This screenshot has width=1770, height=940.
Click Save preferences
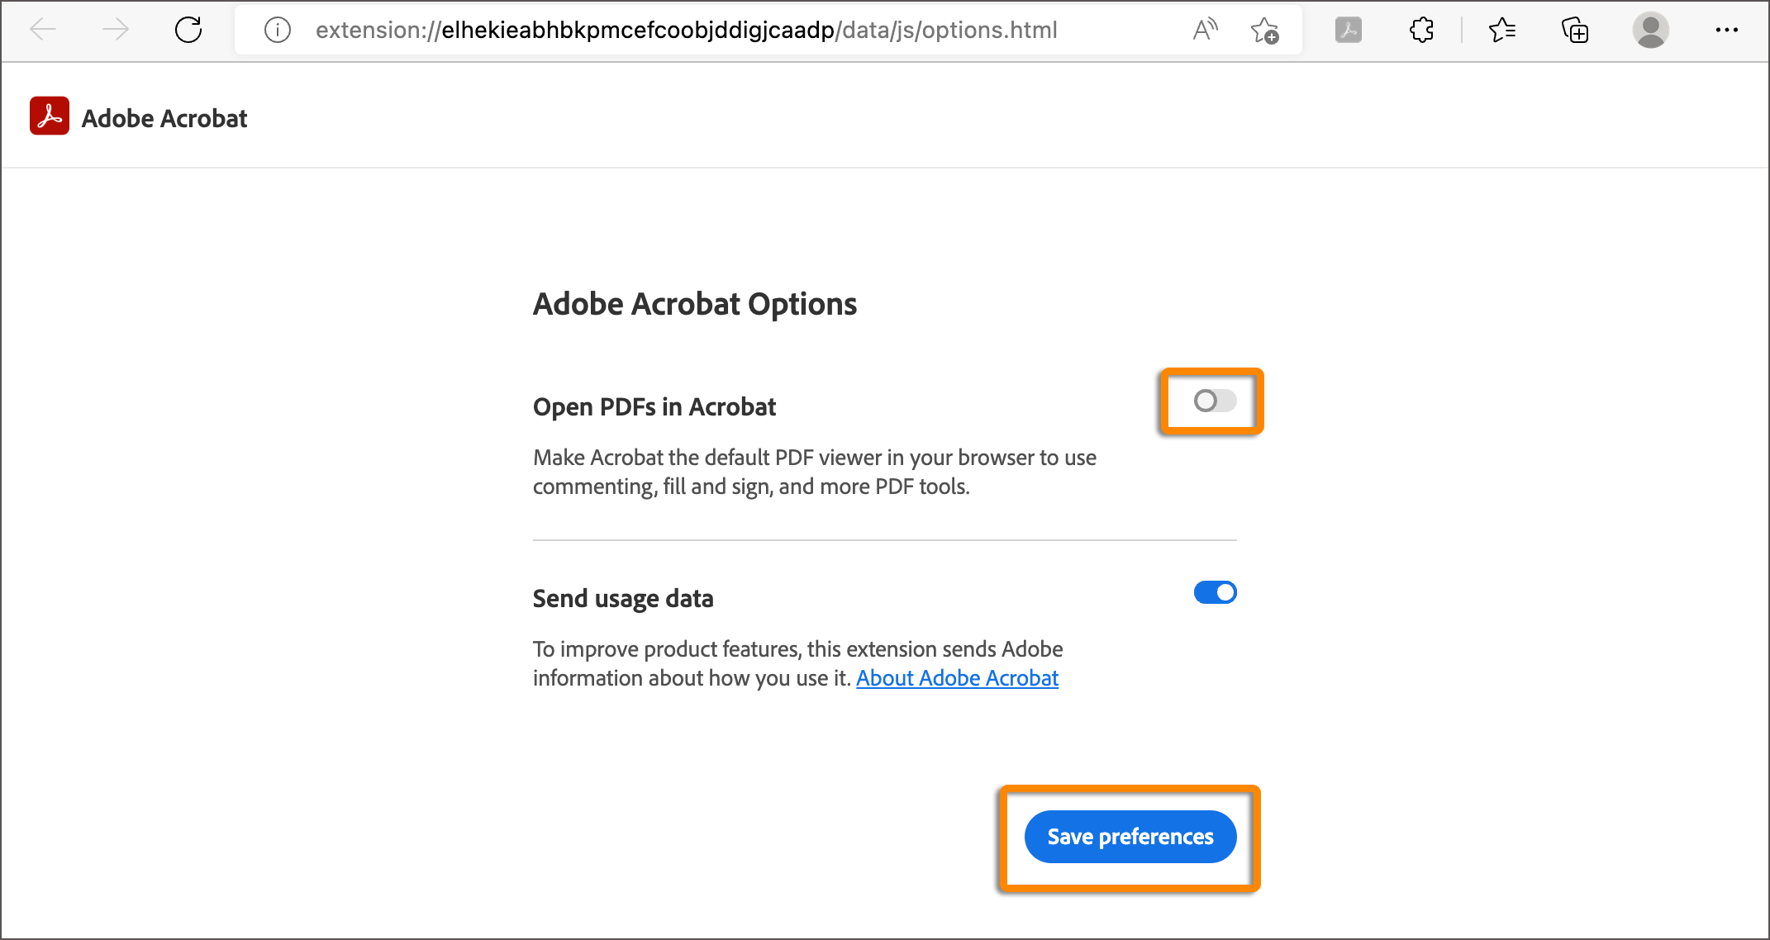1130,836
